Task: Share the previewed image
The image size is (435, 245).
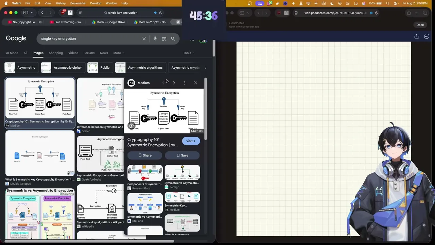Action: 145,156
